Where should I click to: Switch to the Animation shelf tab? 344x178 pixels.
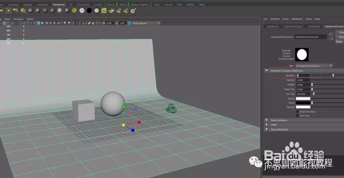43,4
